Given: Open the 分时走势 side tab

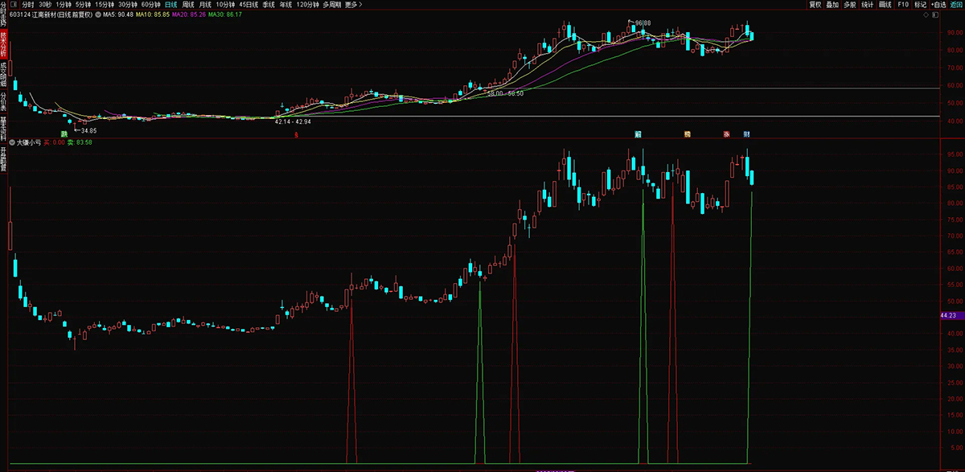Looking at the screenshot, I should click(x=3, y=14).
